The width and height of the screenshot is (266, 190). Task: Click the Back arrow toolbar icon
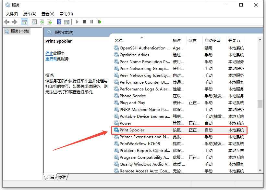(x=7, y=22)
